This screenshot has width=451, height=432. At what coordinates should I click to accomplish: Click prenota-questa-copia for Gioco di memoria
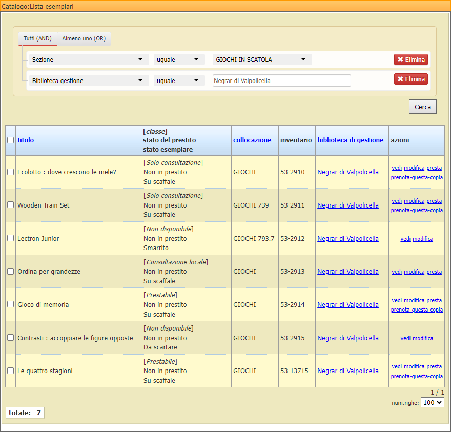(416, 310)
